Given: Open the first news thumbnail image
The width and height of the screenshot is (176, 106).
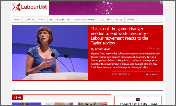Looking at the screenshot, I should click(x=27, y=104).
